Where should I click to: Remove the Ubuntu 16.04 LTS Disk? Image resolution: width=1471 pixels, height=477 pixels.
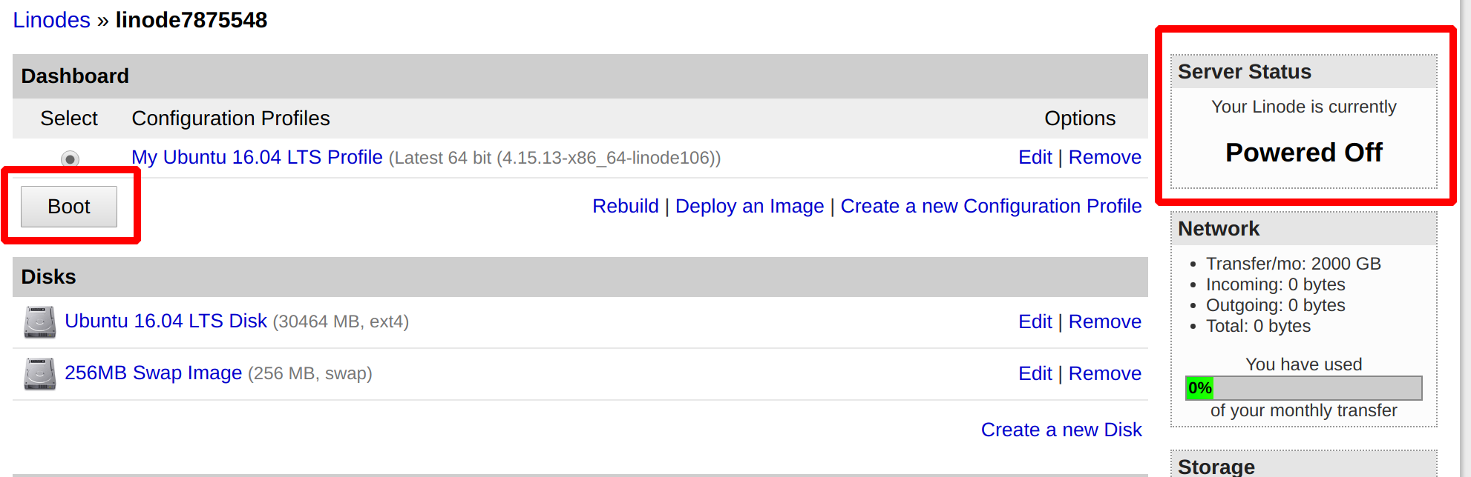(x=1104, y=321)
